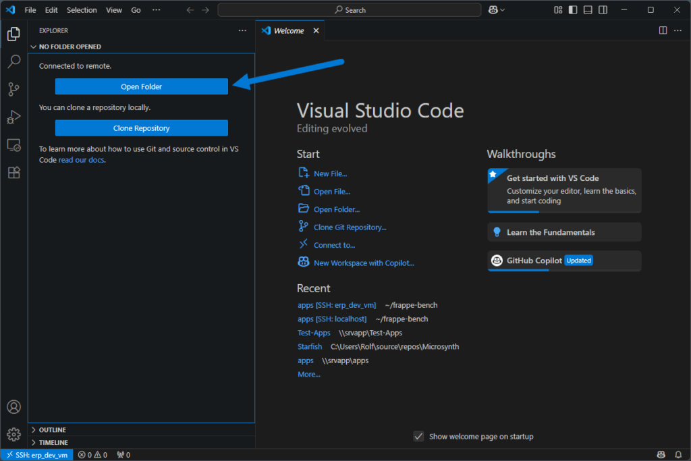Open recent Starfish project
Screen dimensions: 691x461
pyautogui.click(x=310, y=346)
